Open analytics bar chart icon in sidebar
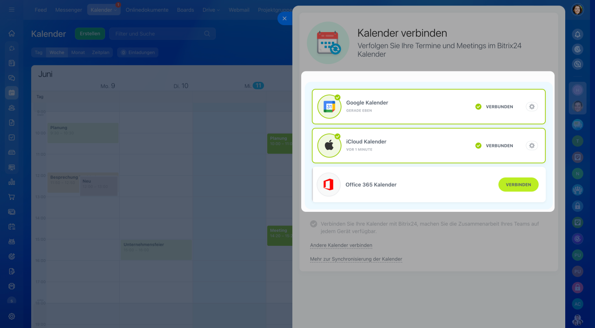Image resolution: width=595 pixels, height=328 pixels. [12, 182]
